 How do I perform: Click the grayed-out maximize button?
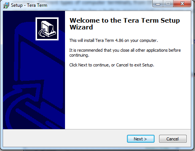(x=168, y=3)
